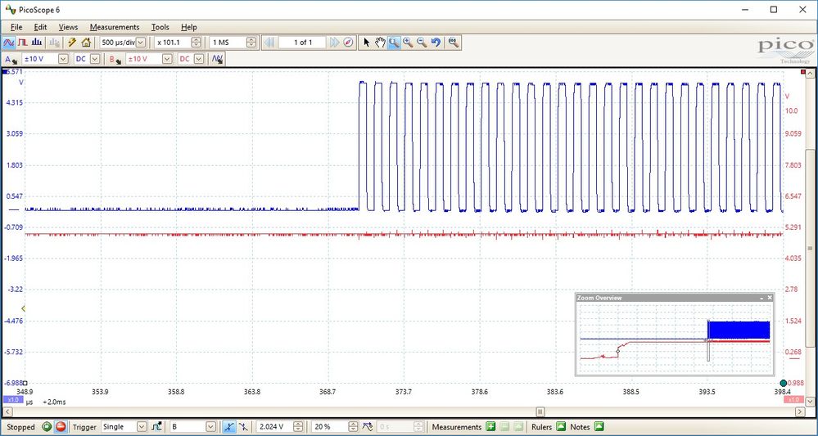Open the Tools menu
818x436 pixels.
coord(160,27)
